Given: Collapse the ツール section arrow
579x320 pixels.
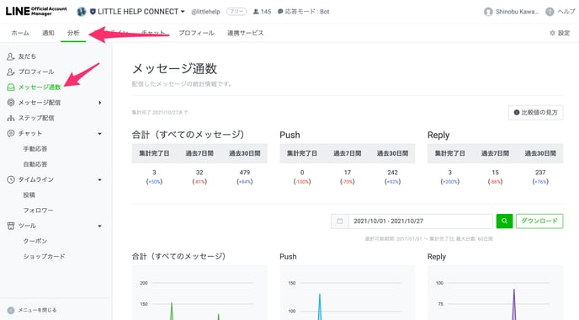Looking at the screenshot, I should click(99, 226).
